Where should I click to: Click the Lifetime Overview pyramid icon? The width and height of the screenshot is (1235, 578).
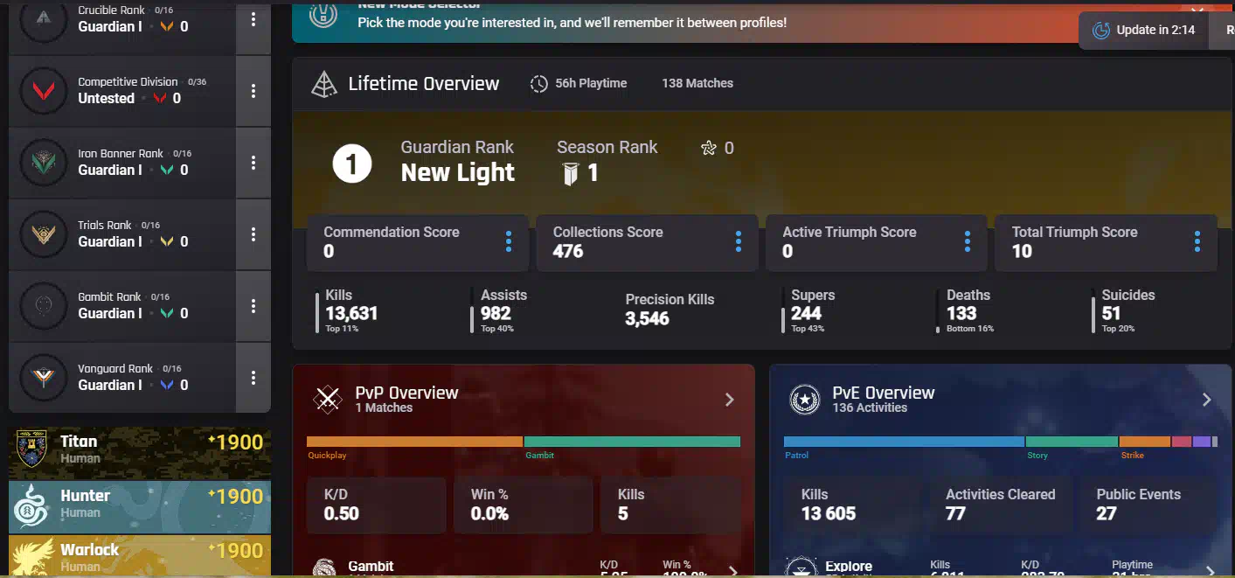324,84
